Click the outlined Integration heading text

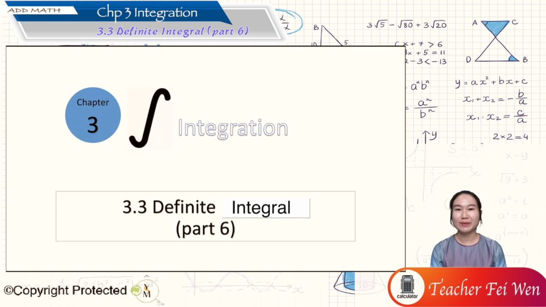(x=232, y=128)
